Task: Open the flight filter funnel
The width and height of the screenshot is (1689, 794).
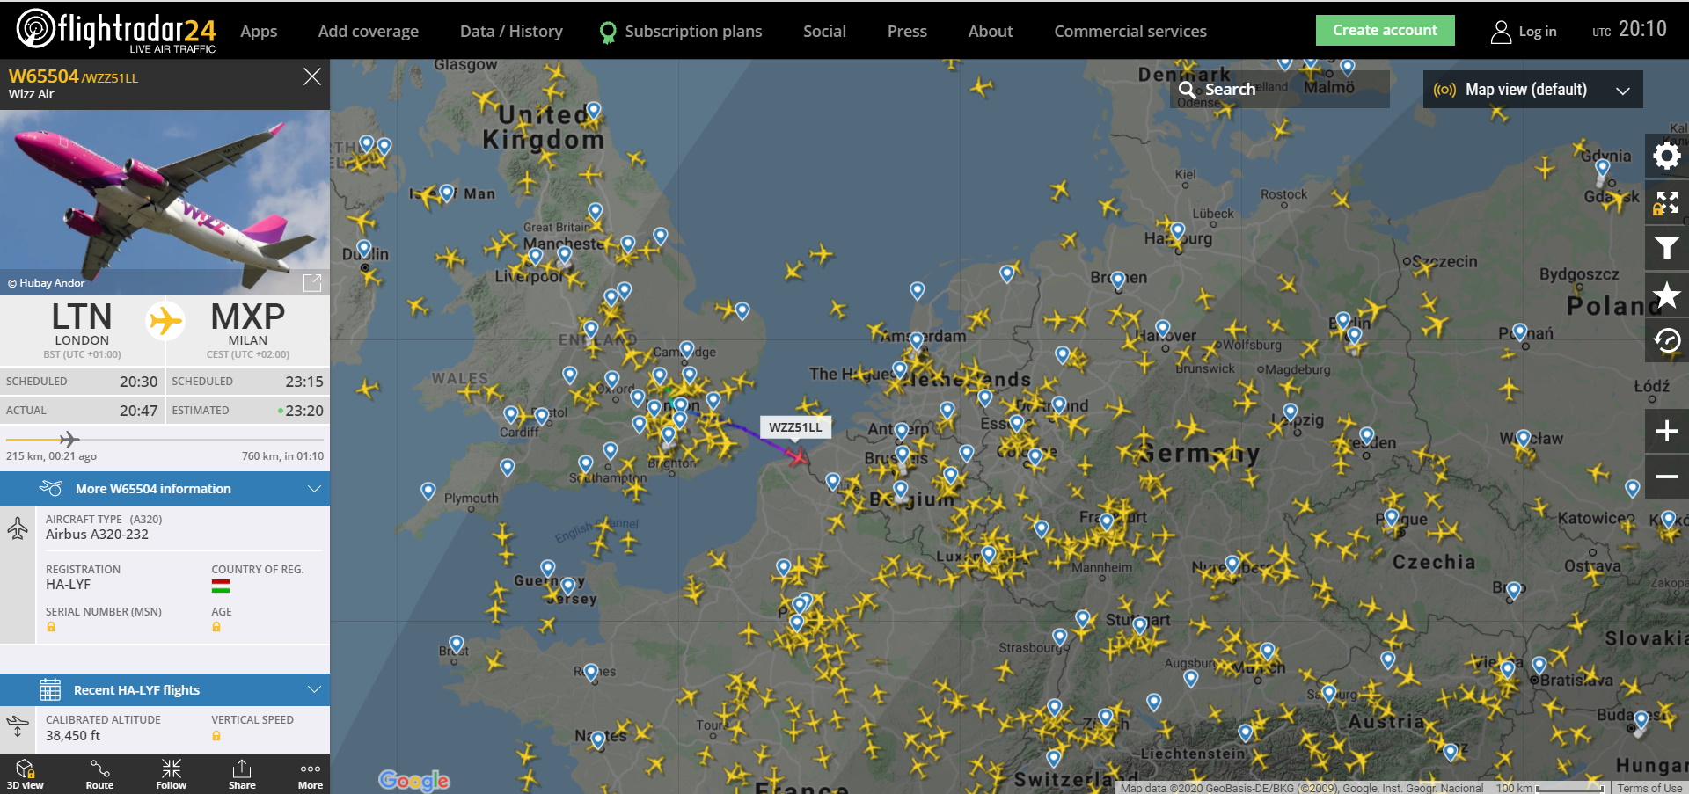Action: point(1666,249)
